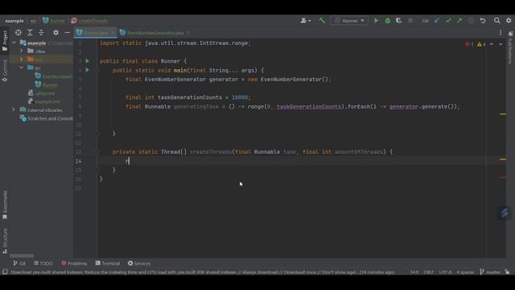
Task: Change UTF-8 encoding in status bar
Action: 445,272
